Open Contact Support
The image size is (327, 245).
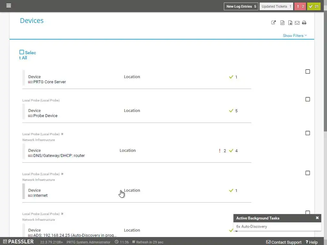pyautogui.click(x=284, y=242)
